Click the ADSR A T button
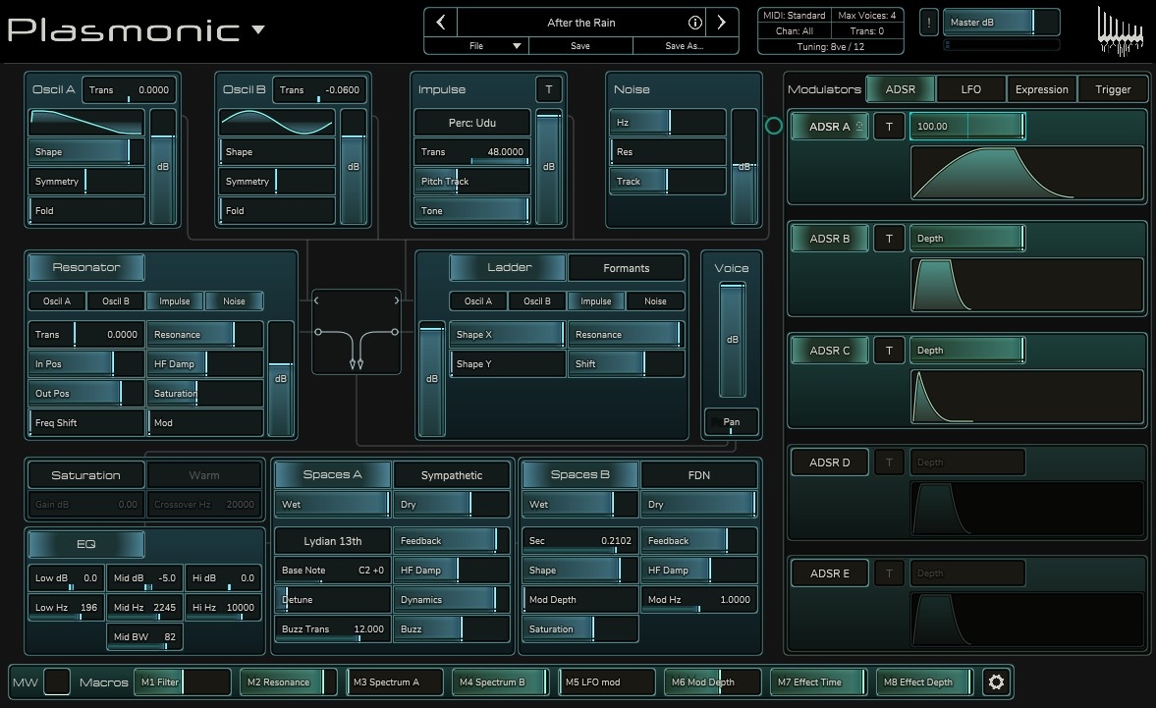1156x708 pixels. (x=889, y=127)
